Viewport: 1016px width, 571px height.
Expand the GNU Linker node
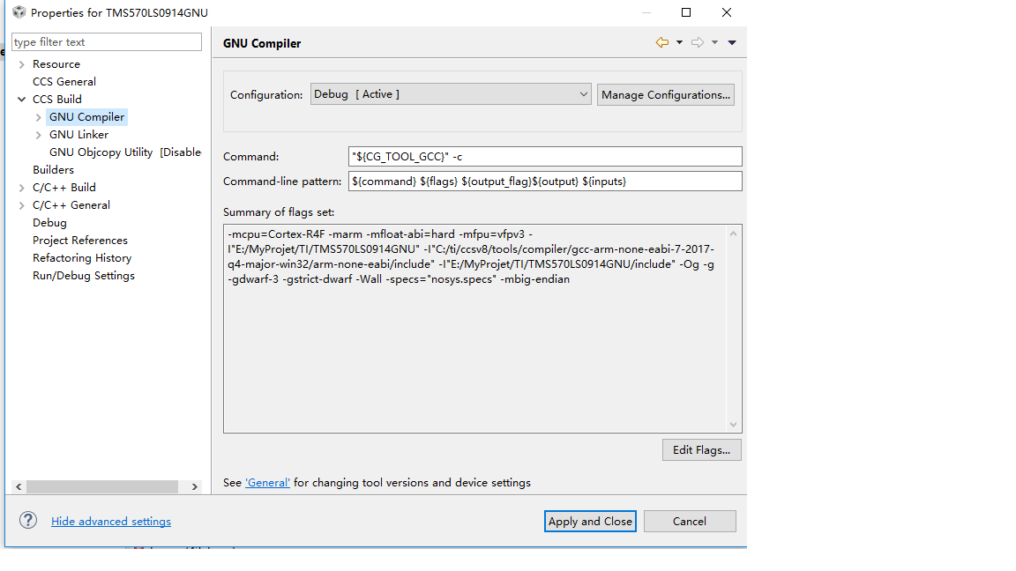(x=38, y=135)
